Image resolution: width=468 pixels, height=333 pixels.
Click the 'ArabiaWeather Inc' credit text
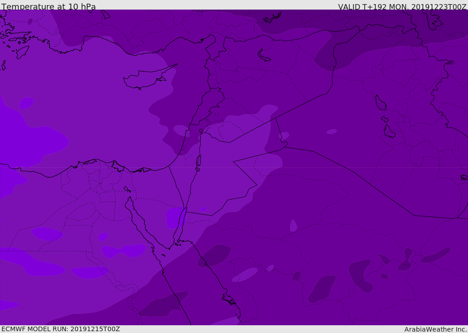tap(436, 329)
